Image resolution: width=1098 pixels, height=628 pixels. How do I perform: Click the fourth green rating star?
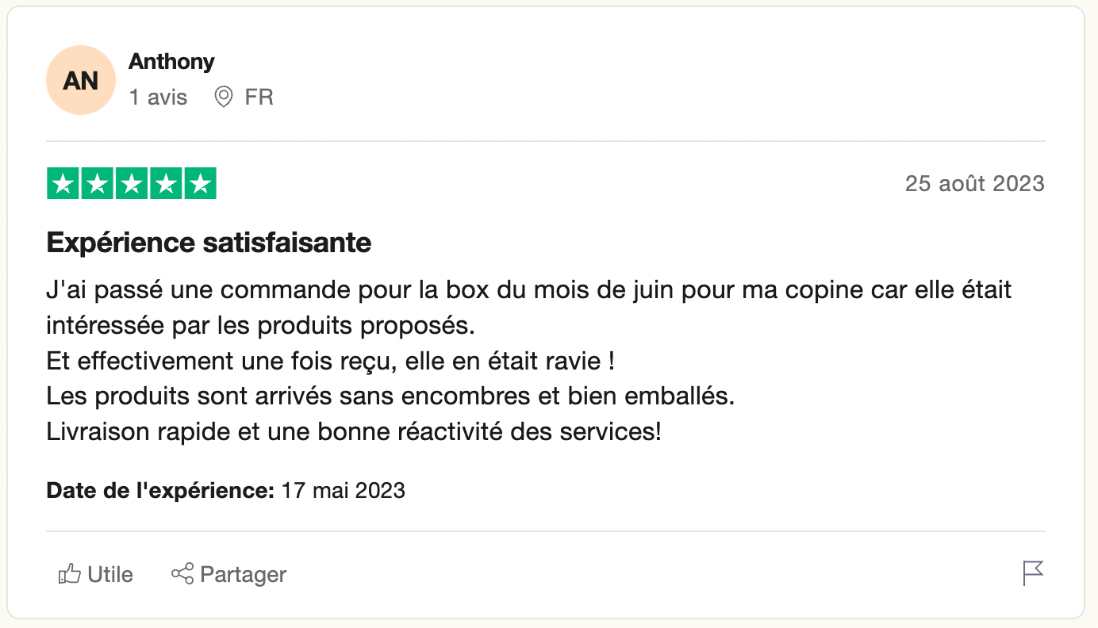166,184
